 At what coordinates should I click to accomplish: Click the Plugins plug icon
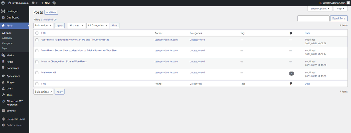3,82
